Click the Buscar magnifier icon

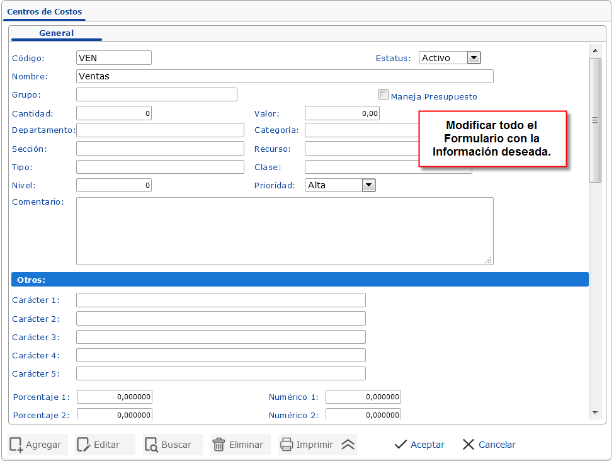tap(152, 445)
